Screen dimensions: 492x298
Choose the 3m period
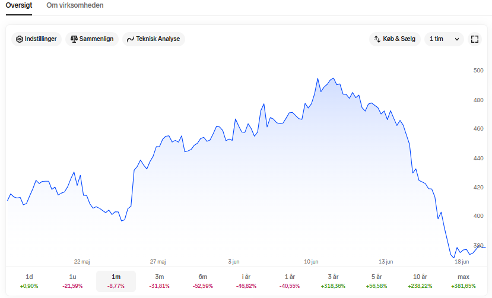[160, 281]
